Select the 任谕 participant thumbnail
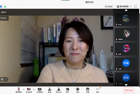The height and width of the screenshot is (94, 140). 126,64
